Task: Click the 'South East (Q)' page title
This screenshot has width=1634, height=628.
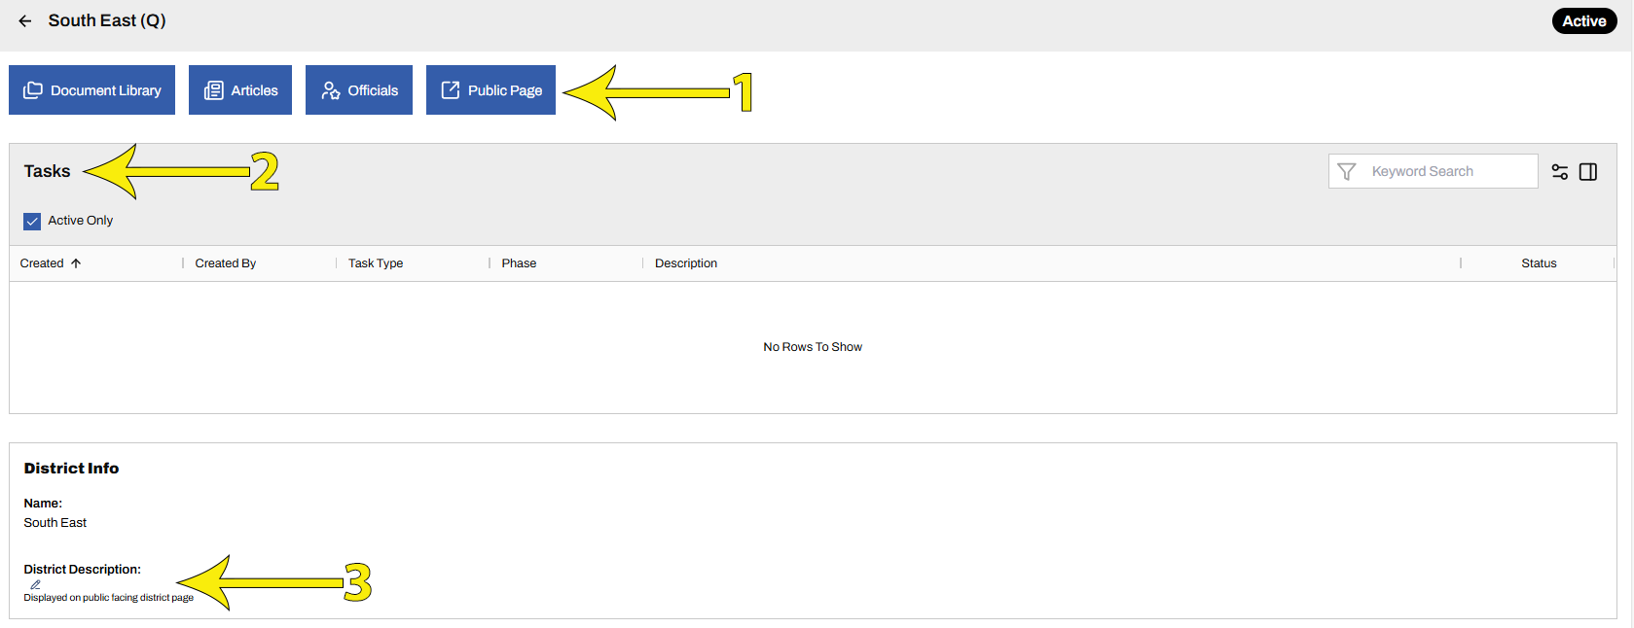Action: 107,20
